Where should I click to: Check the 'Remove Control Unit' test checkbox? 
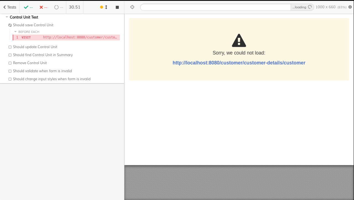pyautogui.click(x=10, y=63)
